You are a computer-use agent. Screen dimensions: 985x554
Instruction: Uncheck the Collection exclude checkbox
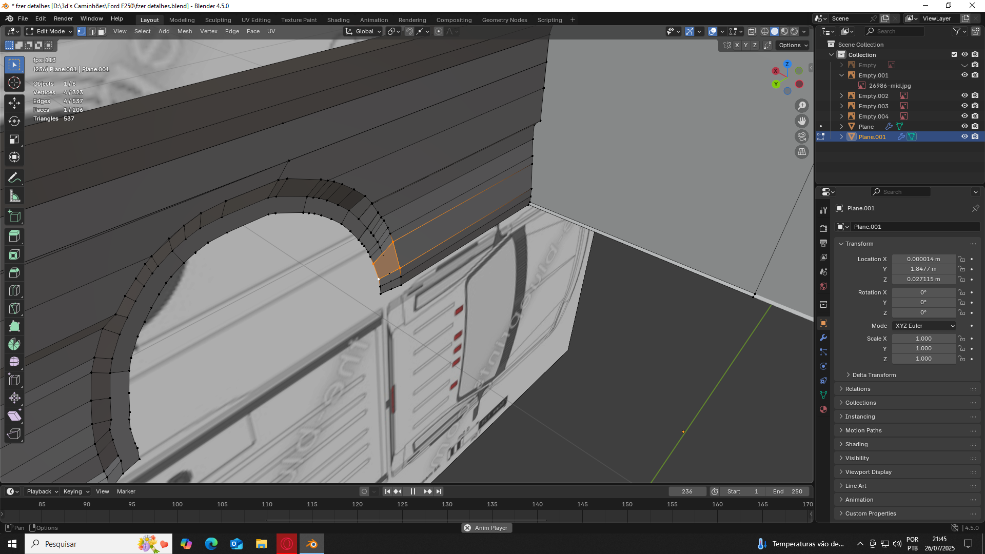(954, 54)
